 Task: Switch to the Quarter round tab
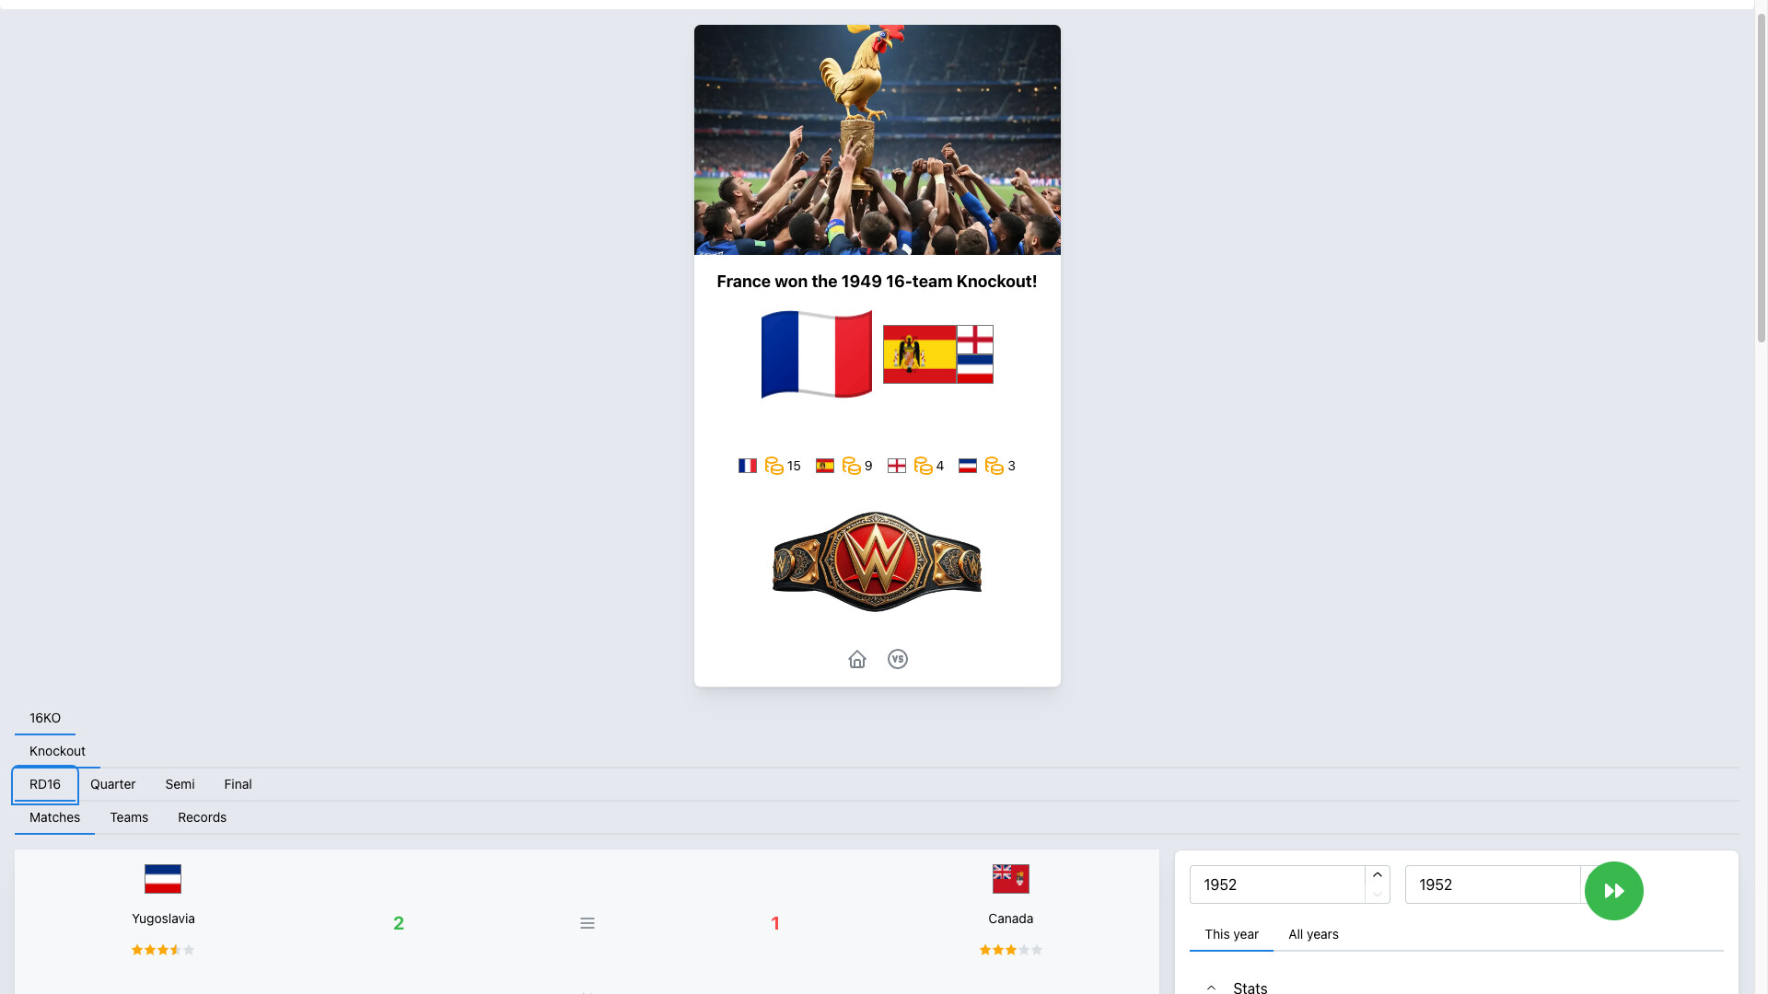[x=113, y=784]
